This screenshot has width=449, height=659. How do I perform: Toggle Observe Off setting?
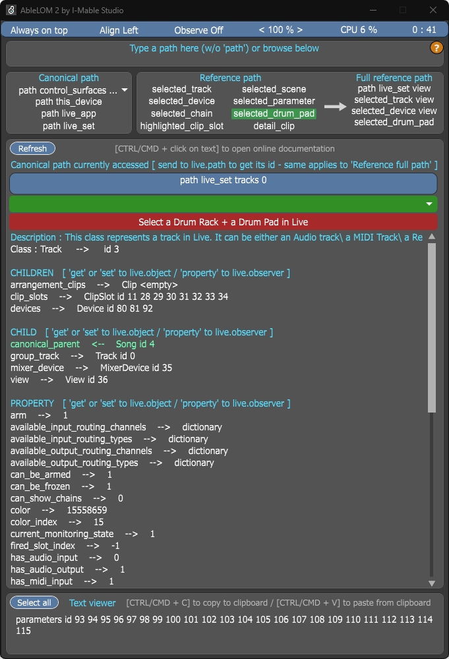click(198, 30)
